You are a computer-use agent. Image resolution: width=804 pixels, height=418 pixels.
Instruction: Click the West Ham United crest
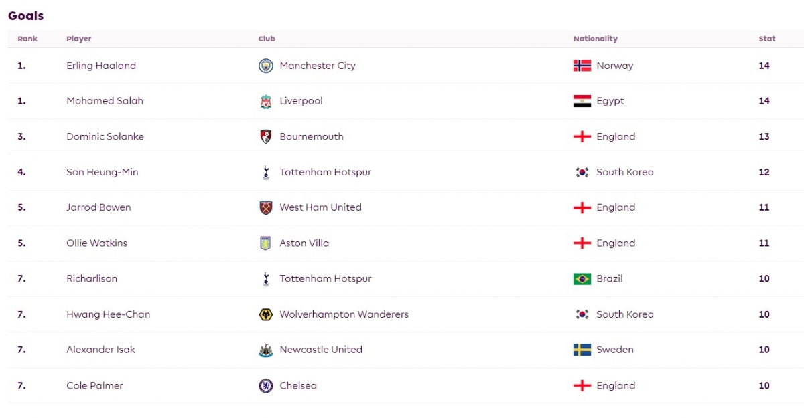coord(266,207)
